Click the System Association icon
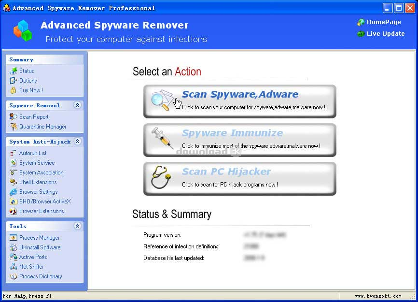418x302 pixels. [14, 173]
